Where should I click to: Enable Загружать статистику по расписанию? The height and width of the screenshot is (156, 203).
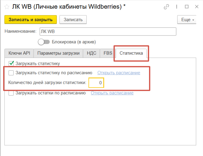pos(11,73)
